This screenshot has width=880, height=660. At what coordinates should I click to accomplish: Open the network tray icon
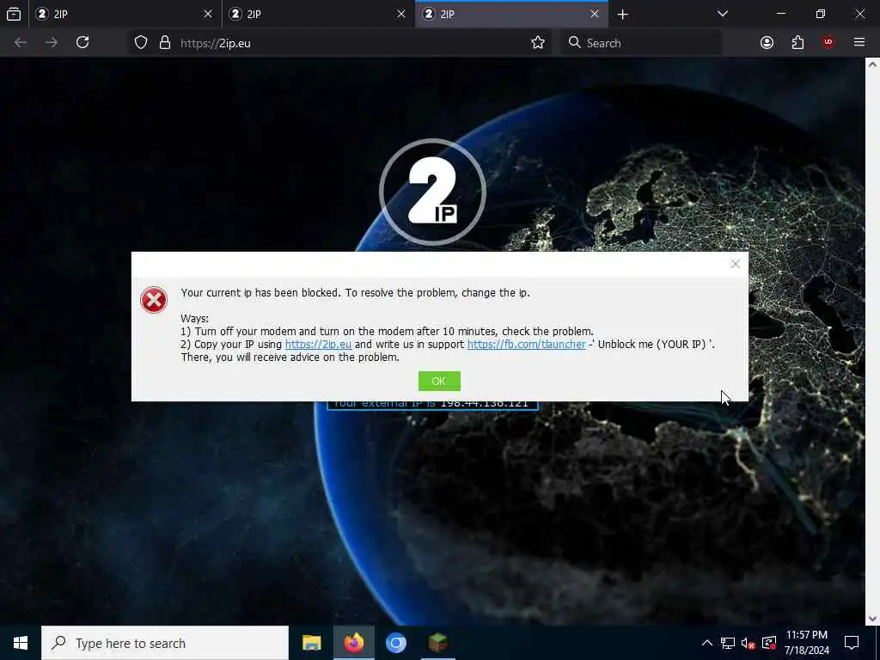click(727, 643)
